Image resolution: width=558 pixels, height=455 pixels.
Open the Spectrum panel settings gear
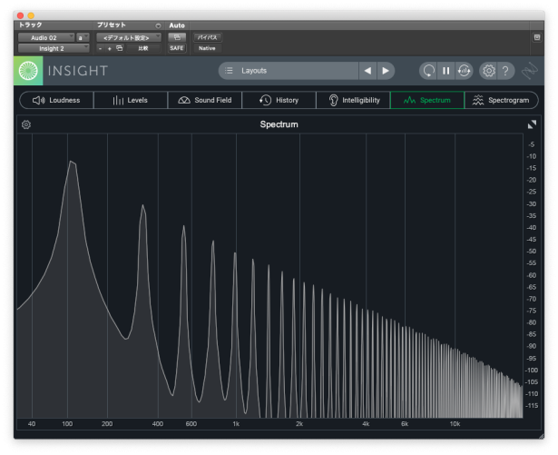(x=26, y=124)
